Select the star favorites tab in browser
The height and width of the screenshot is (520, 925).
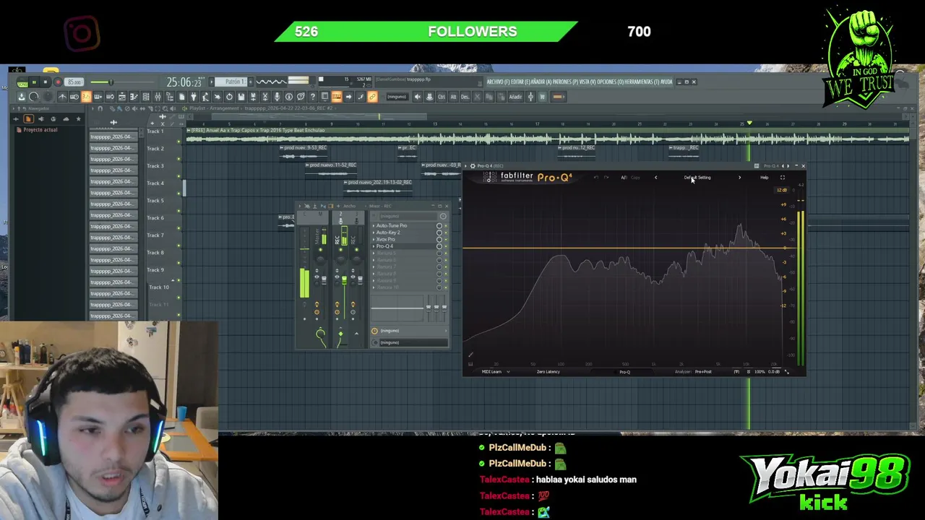point(78,118)
